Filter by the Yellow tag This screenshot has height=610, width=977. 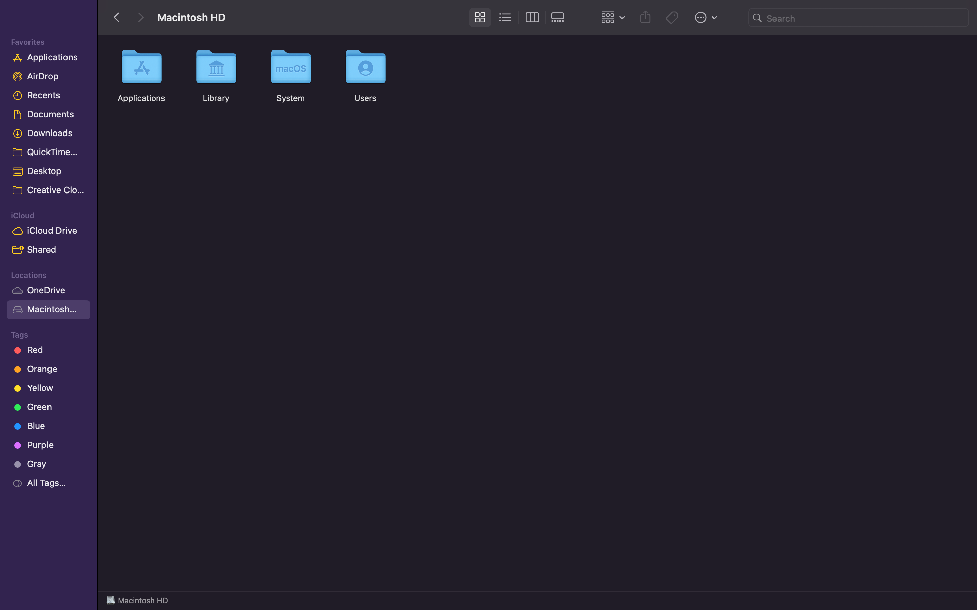point(49,388)
